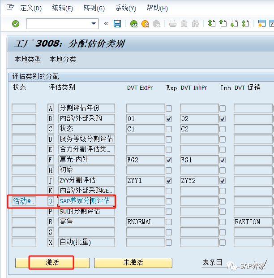This screenshot has width=274, height=278.
Task: Click the SU的分割评估 description field
Action: pyautogui.click(x=86, y=211)
